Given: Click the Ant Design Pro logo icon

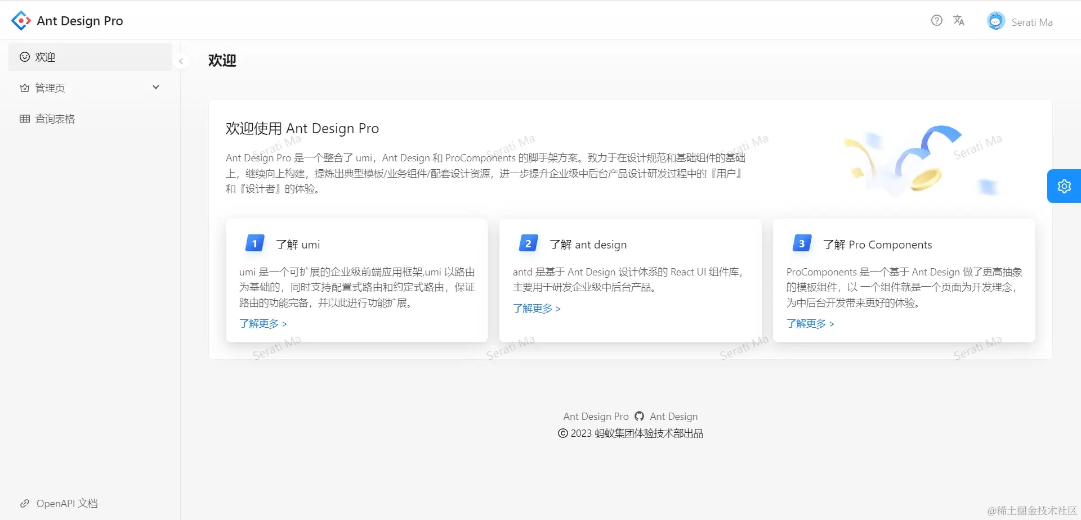Looking at the screenshot, I should point(21,21).
